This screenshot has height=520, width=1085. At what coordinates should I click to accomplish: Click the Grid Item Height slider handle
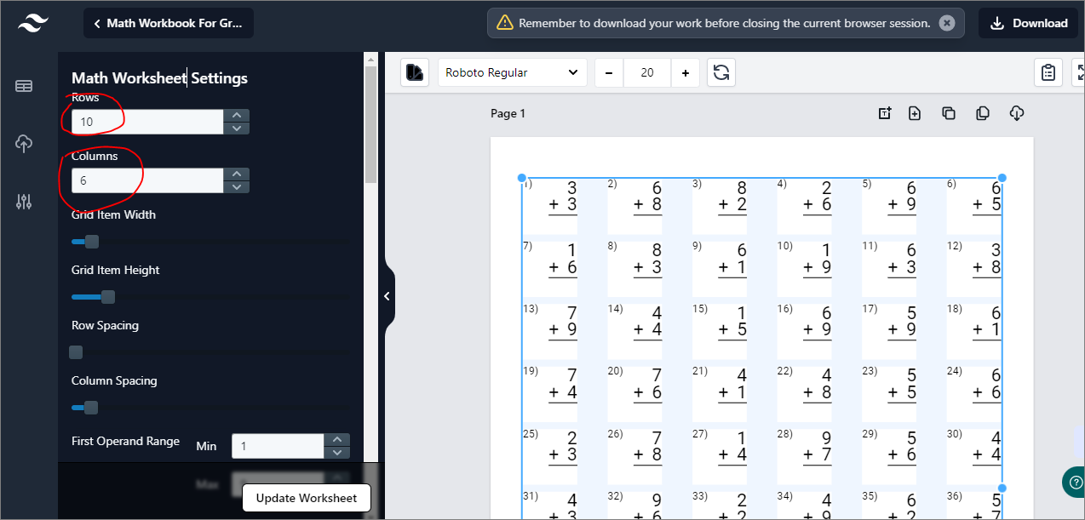(x=107, y=297)
